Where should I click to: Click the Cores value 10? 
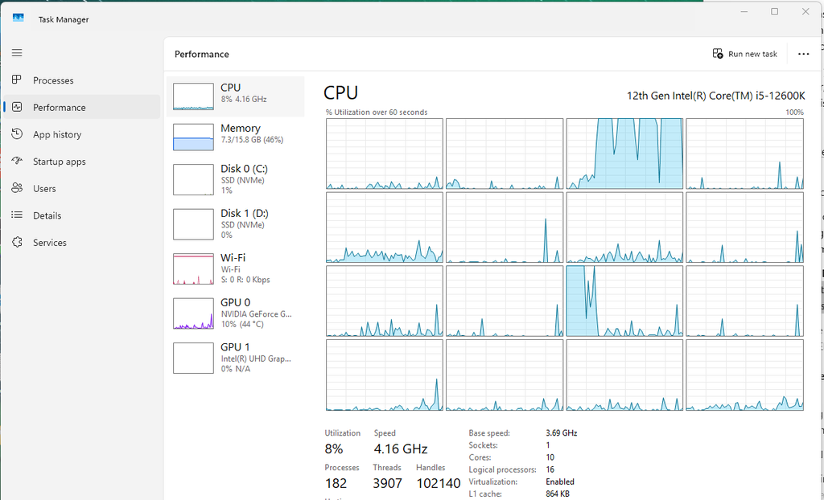550,457
